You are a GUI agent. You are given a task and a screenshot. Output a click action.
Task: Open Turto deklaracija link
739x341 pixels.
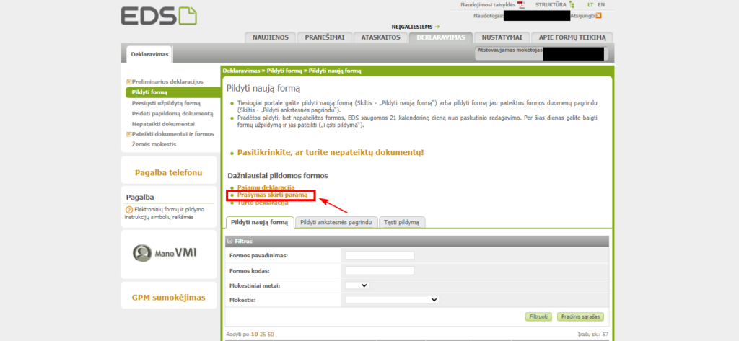click(x=263, y=203)
